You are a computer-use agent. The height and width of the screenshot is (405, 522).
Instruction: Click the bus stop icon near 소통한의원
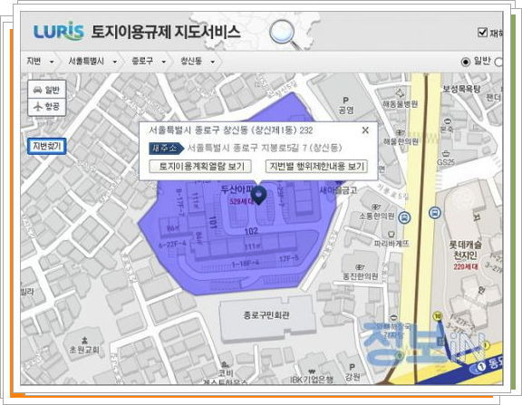tap(404, 217)
